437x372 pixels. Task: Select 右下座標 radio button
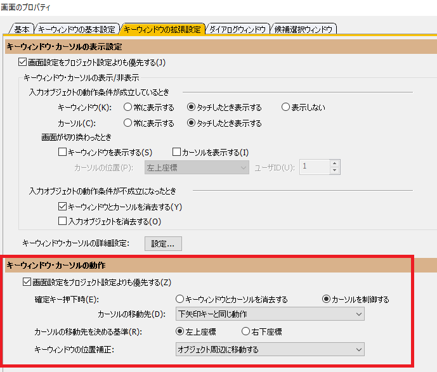[245, 331]
